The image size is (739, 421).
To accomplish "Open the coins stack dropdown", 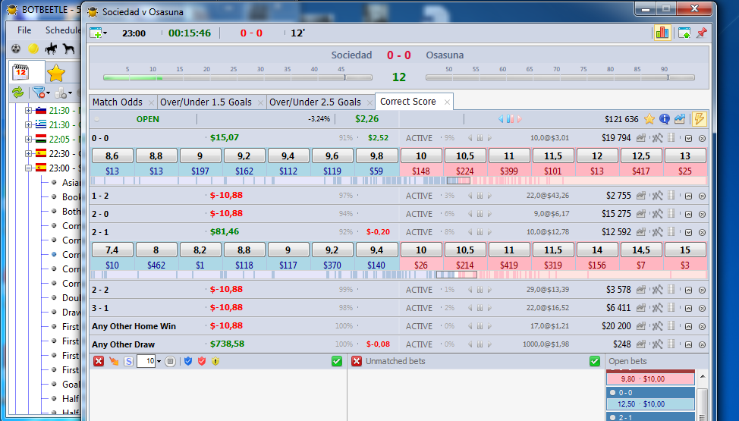I will pyautogui.click(x=63, y=93).
